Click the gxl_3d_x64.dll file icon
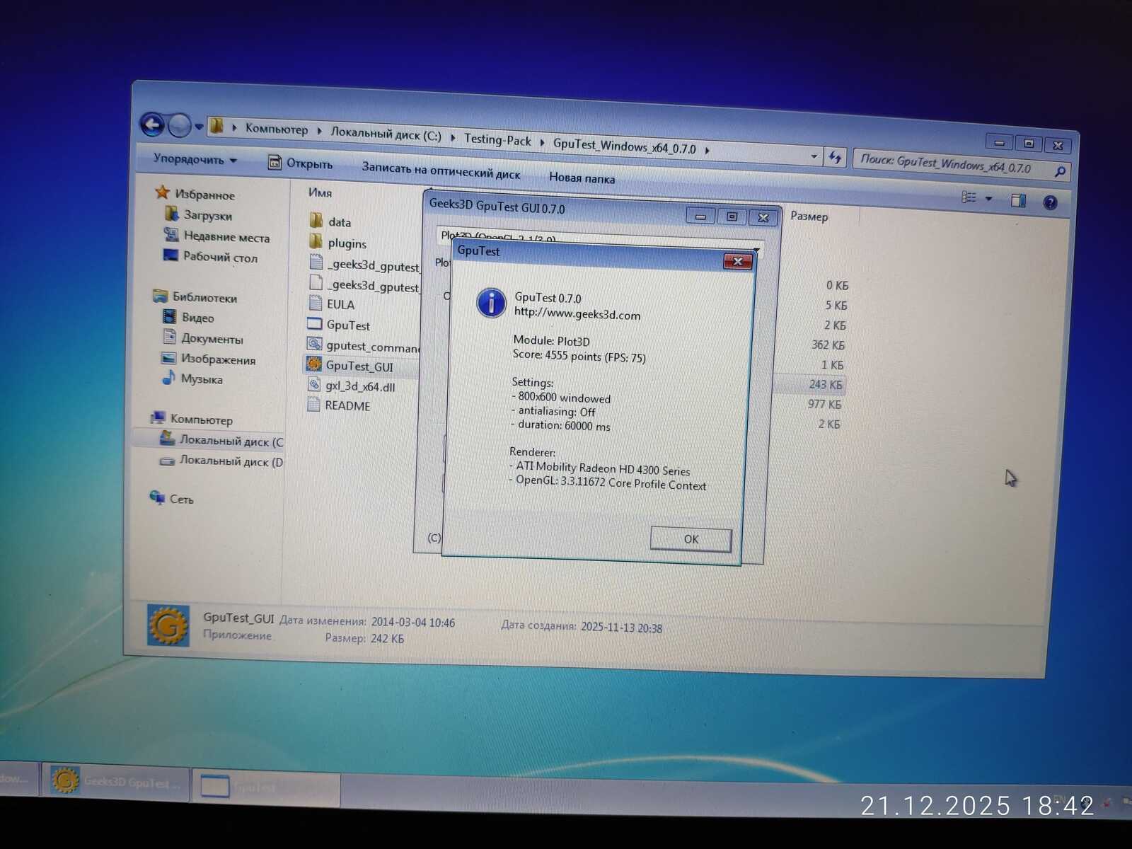 [314, 385]
